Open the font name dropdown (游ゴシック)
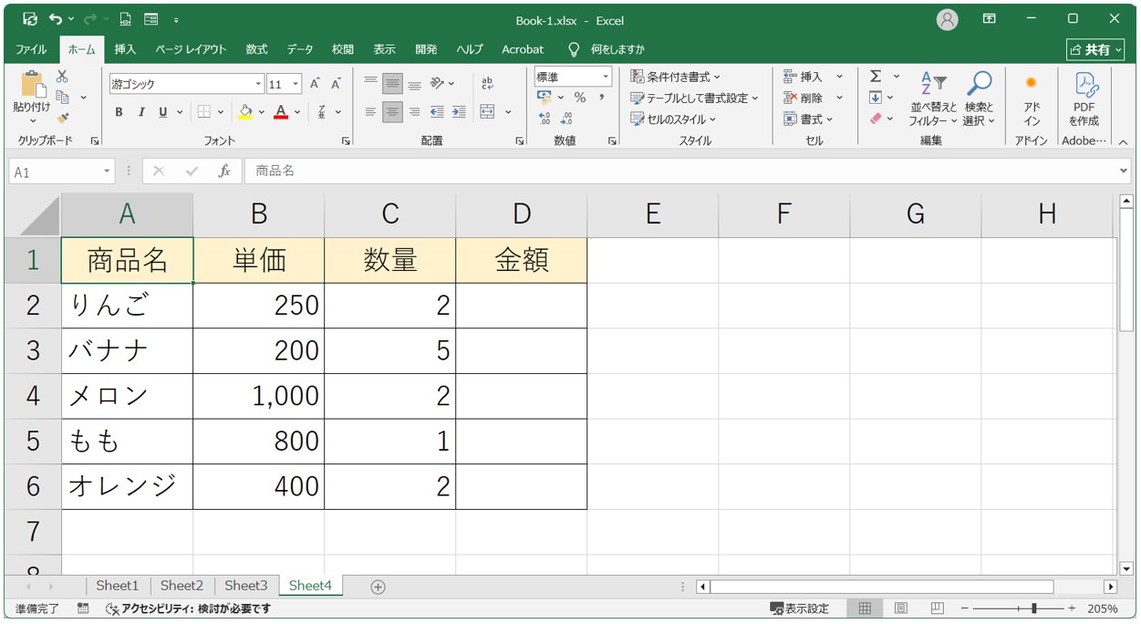 (258, 84)
